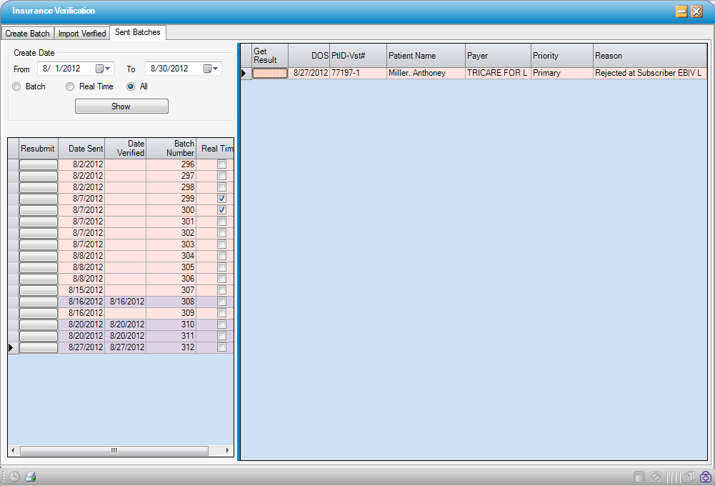This screenshot has width=715, height=486.
Task: Select the Batch radio button
Action: [16, 86]
